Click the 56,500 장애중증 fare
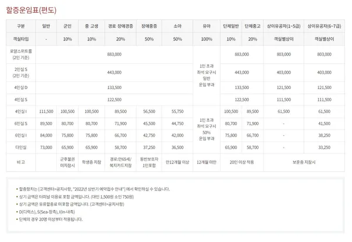The width and height of the screenshot is (352, 242). click(149, 111)
